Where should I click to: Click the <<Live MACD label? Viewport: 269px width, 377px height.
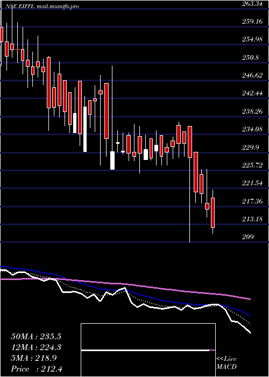226,363
